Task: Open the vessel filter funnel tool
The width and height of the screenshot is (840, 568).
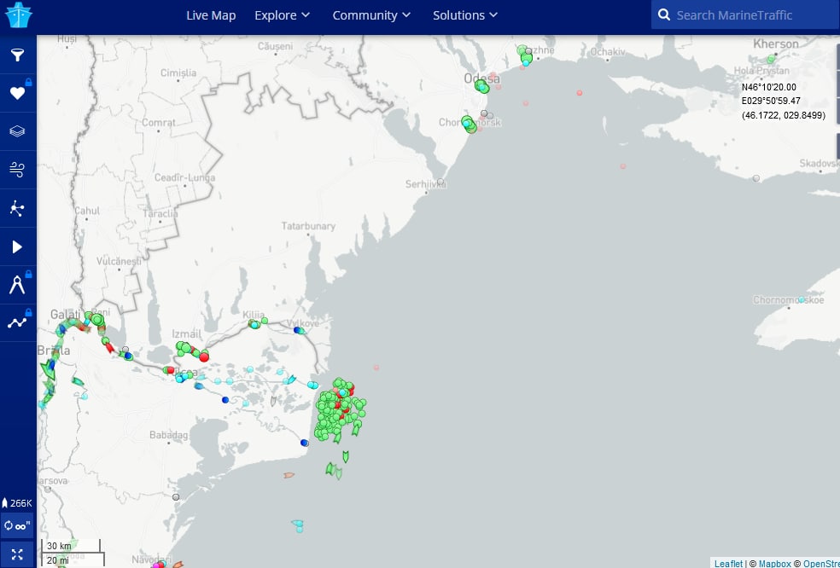Action: [x=17, y=55]
